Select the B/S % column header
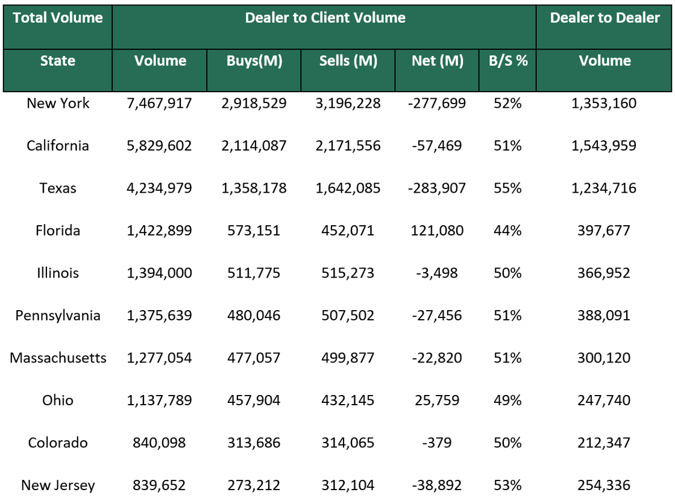This screenshot has height=498, width=675. (x=507, y=61)
